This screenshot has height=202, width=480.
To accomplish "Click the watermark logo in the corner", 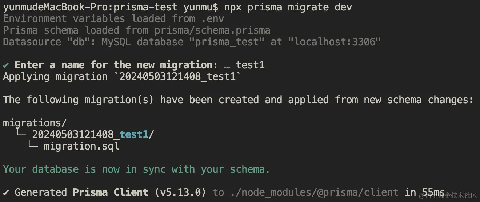I will 448,195.
